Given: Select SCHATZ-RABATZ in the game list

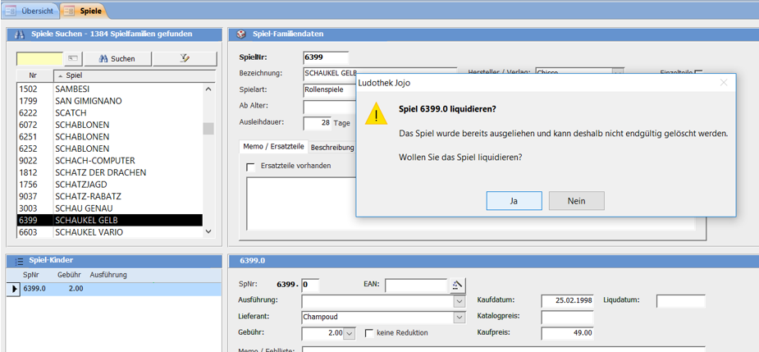Looking at the screenshot, I should pyautogui.click(x=109, y=197).
